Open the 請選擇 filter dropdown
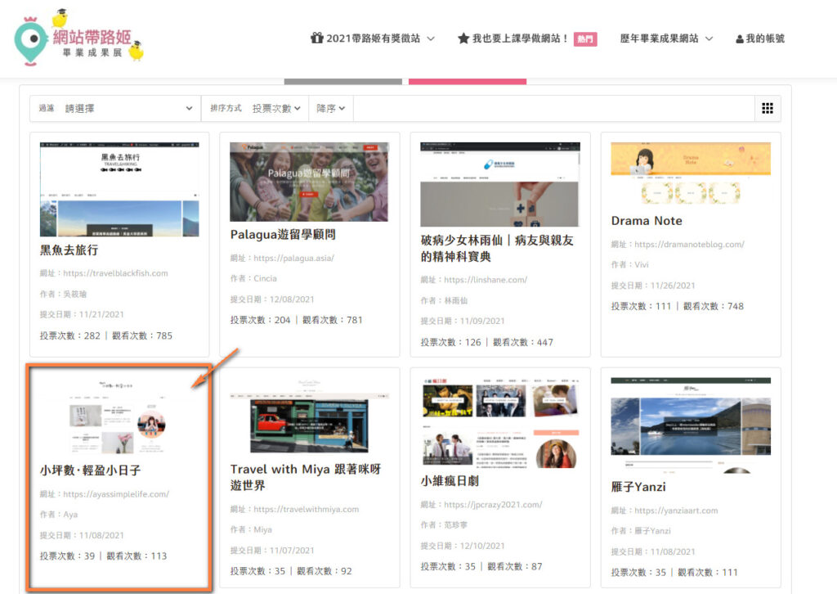The width and height of the screenshot is (837, 594). pyautogui.click(x=129, y=108)
